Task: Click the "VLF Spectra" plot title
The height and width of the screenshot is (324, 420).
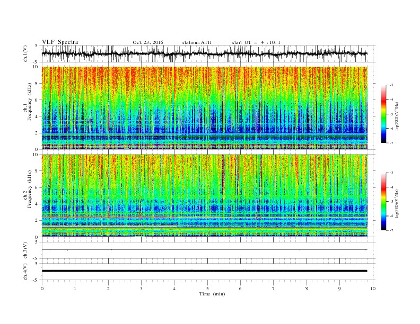Action: [x=60, y=42]
